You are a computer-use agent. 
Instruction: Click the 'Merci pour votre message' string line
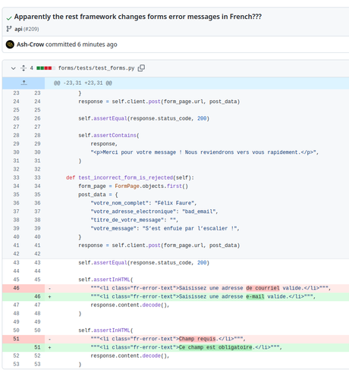pyautogui.click(x=176, y=152)
